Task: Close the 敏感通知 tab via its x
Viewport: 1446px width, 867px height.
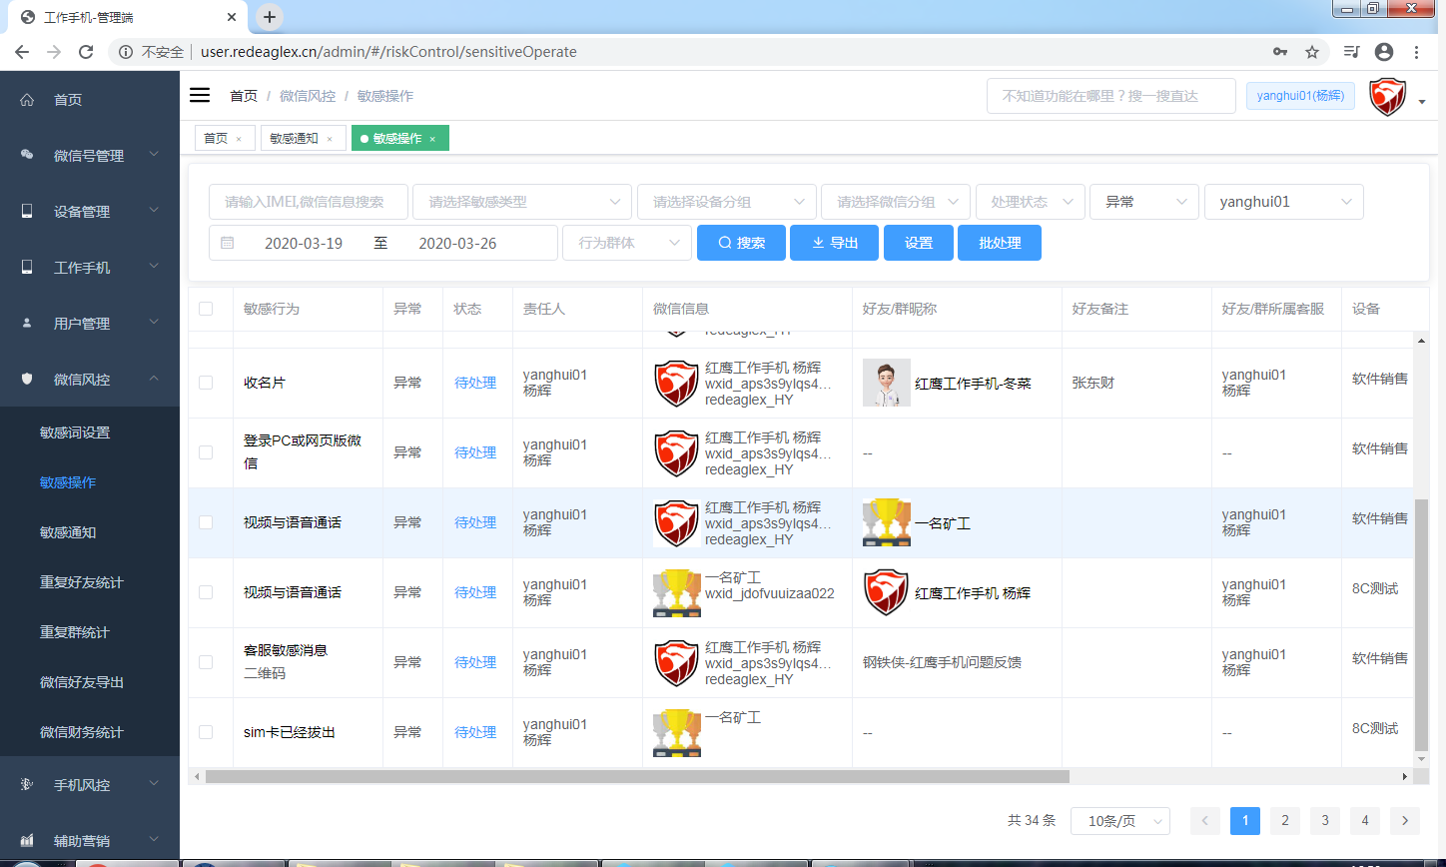Action: click(330, 139)
